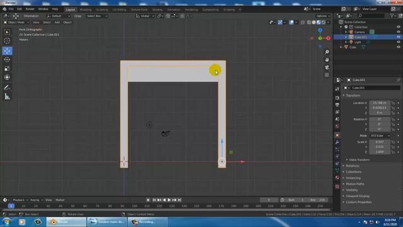Open the viewport Select menu

click(47, 23)
